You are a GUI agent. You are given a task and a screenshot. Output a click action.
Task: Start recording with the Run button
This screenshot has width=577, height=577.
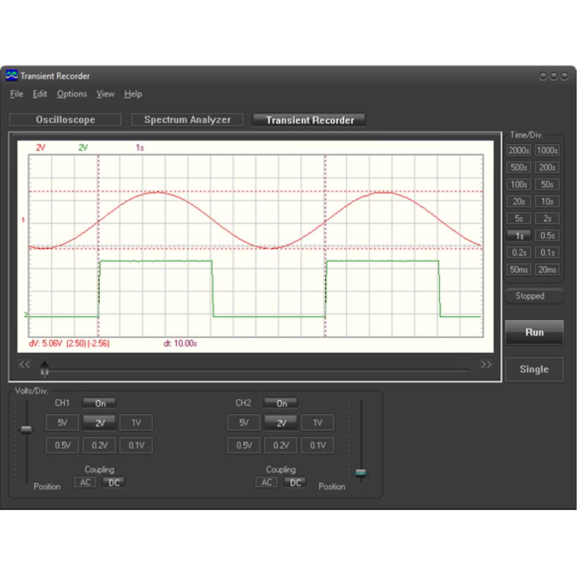534,332
